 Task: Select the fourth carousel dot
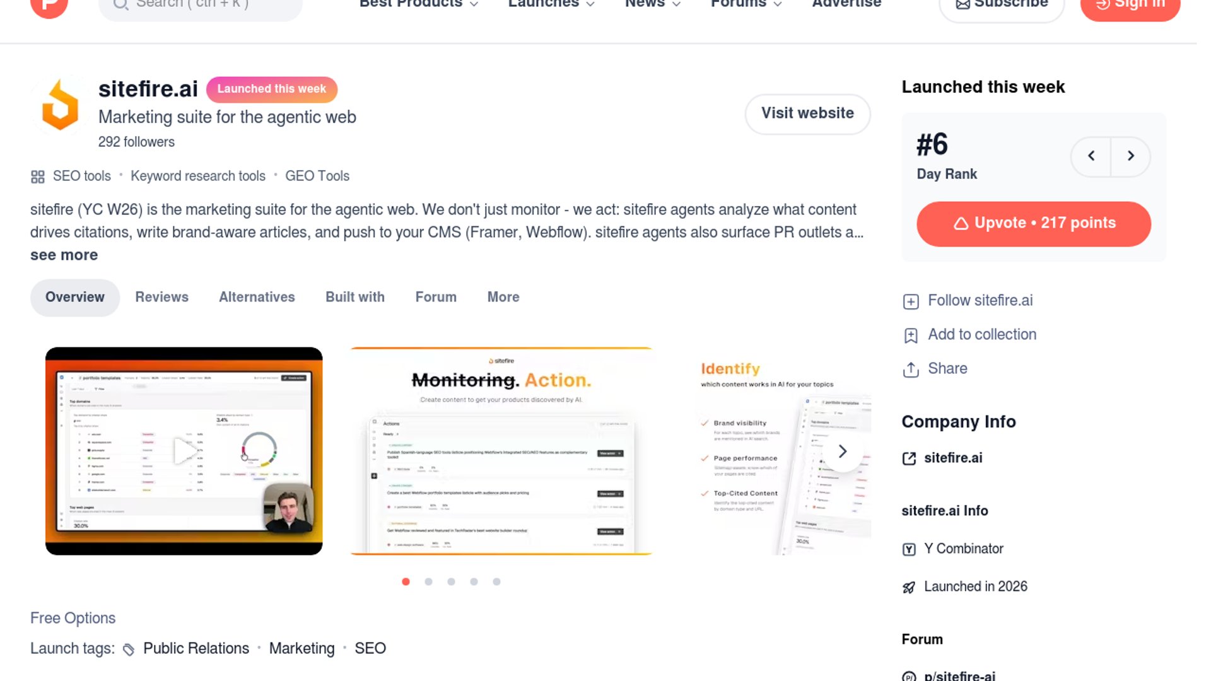(474, 581)
